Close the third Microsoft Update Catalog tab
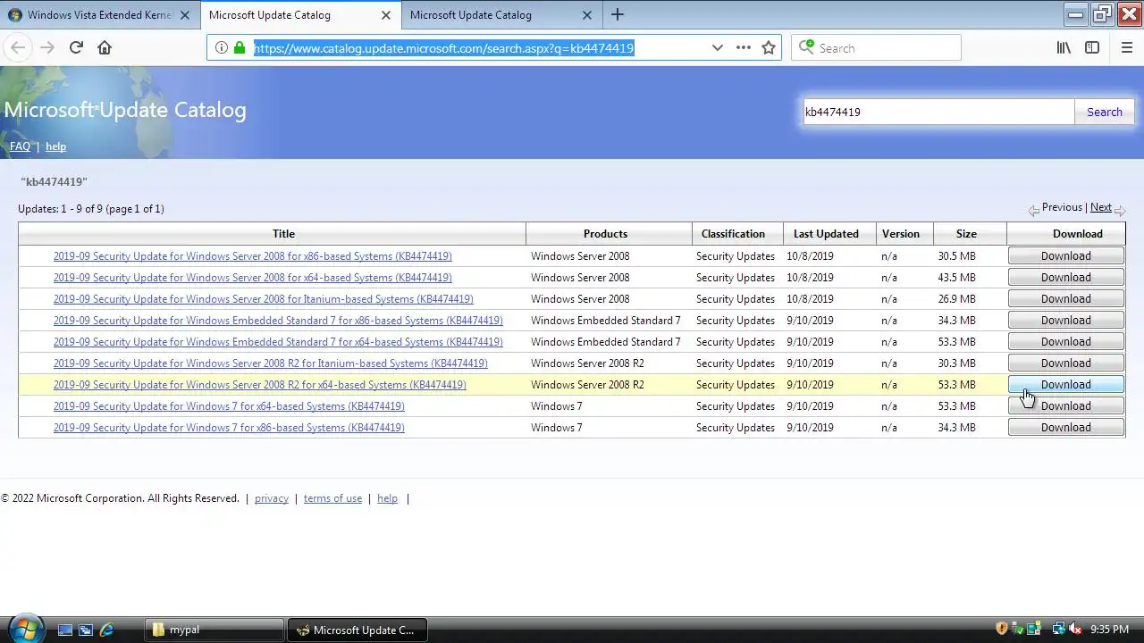 586,15
